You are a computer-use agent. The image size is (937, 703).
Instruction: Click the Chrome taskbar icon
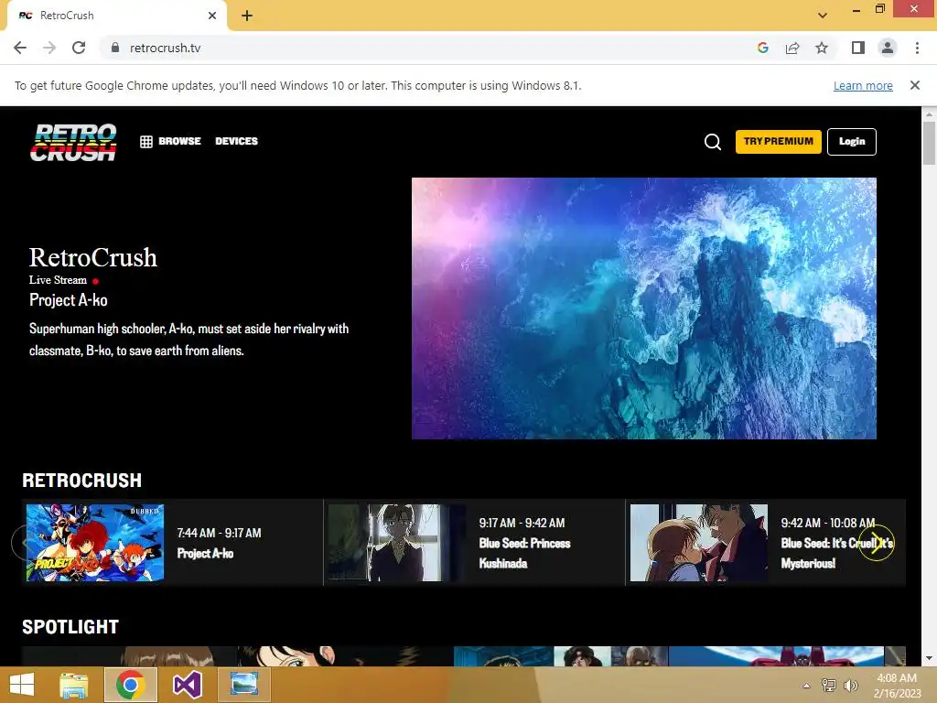pos(130,685)
